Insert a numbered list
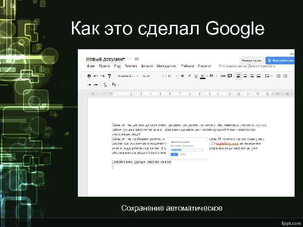Viewport: 303px width, 227px height. click(279, 76)
